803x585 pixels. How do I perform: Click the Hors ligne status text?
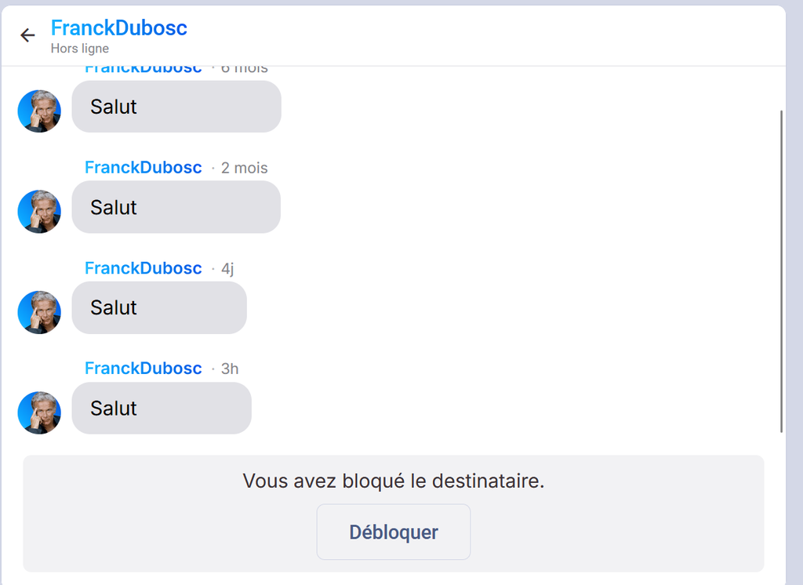tap(80, 49)
